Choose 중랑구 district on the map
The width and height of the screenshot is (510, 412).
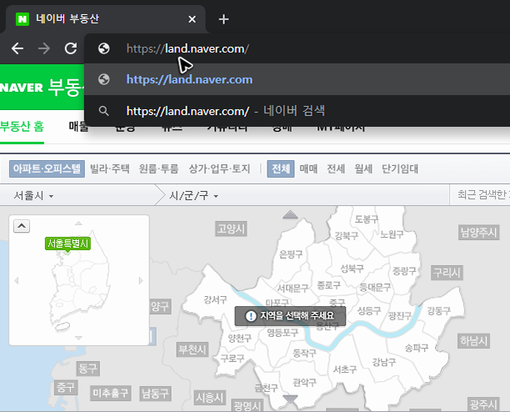click(404, 271)
